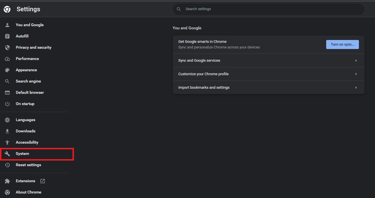Click the Chrome logo beside Settings title
This screenshot has width=375, height=198.
[x=7, y=9]
